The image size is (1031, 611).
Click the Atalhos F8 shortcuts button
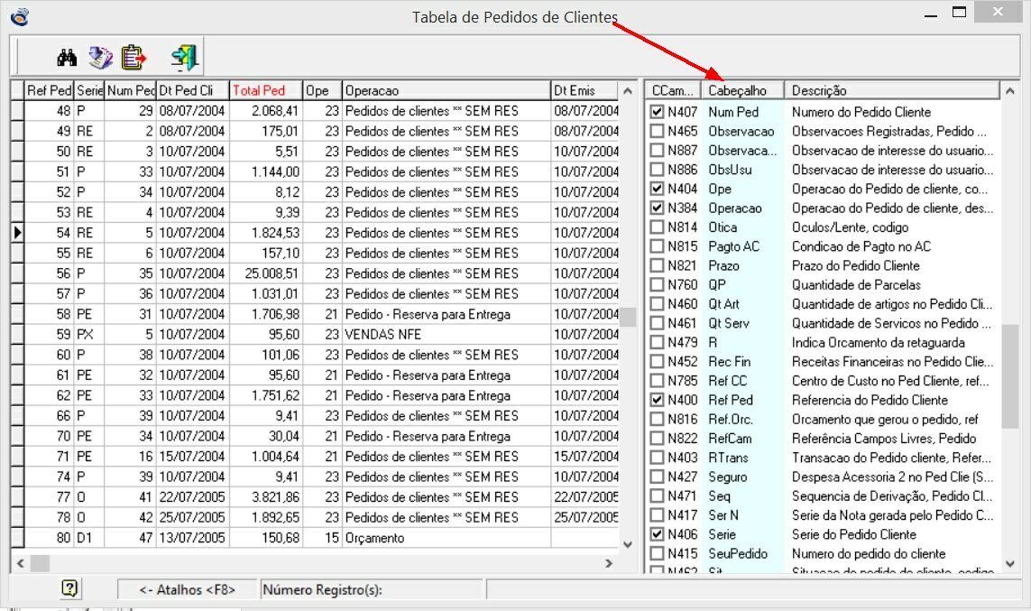tap(187, 589)
